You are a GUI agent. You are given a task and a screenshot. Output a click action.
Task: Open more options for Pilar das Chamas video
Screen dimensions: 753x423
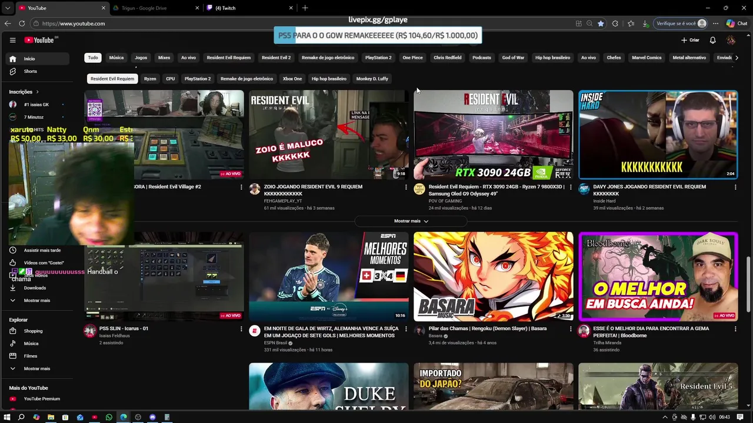click(571, 329)
